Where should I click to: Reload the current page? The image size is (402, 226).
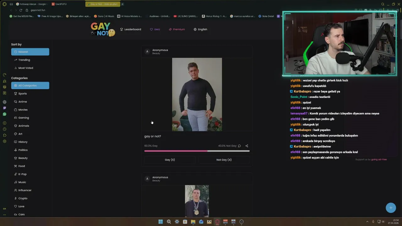[x=21, y=10]
